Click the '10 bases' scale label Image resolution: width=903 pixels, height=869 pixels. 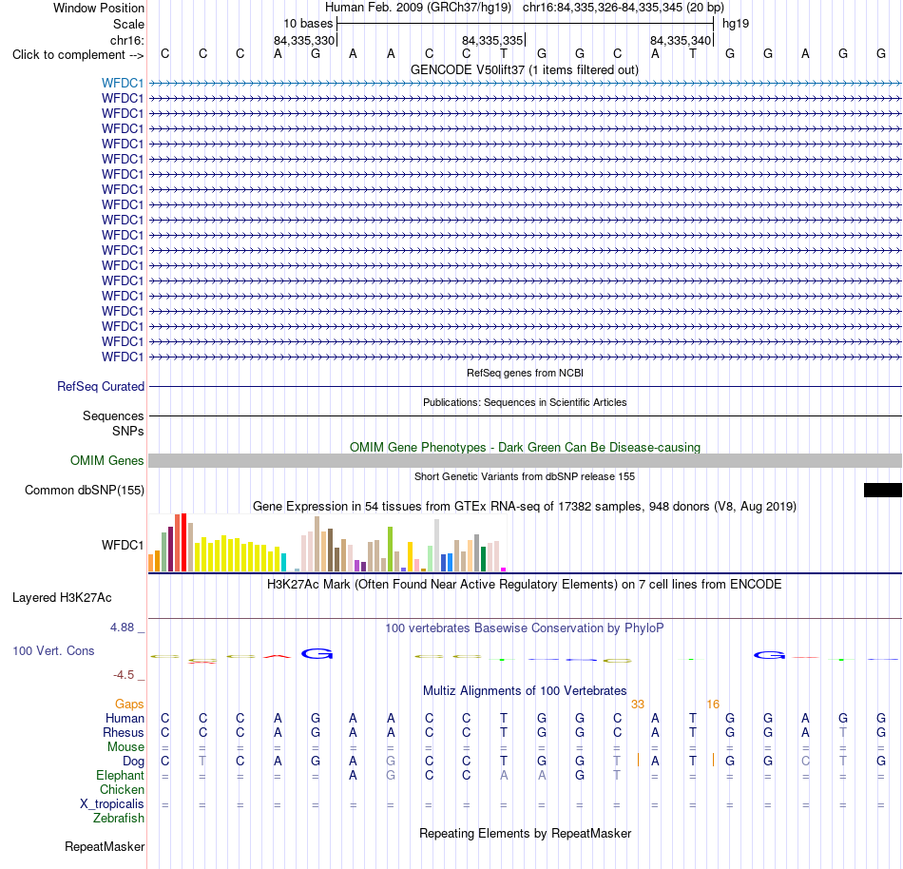308,24
